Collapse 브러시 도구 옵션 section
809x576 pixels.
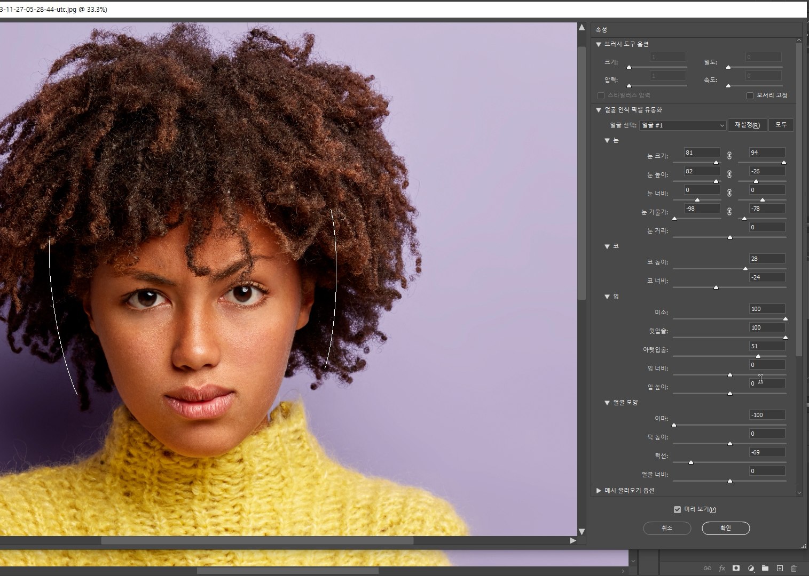(599, 44)
